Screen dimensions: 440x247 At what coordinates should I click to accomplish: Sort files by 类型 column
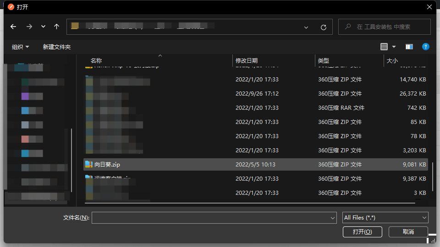pyautogui.click(x=323, y=60)
